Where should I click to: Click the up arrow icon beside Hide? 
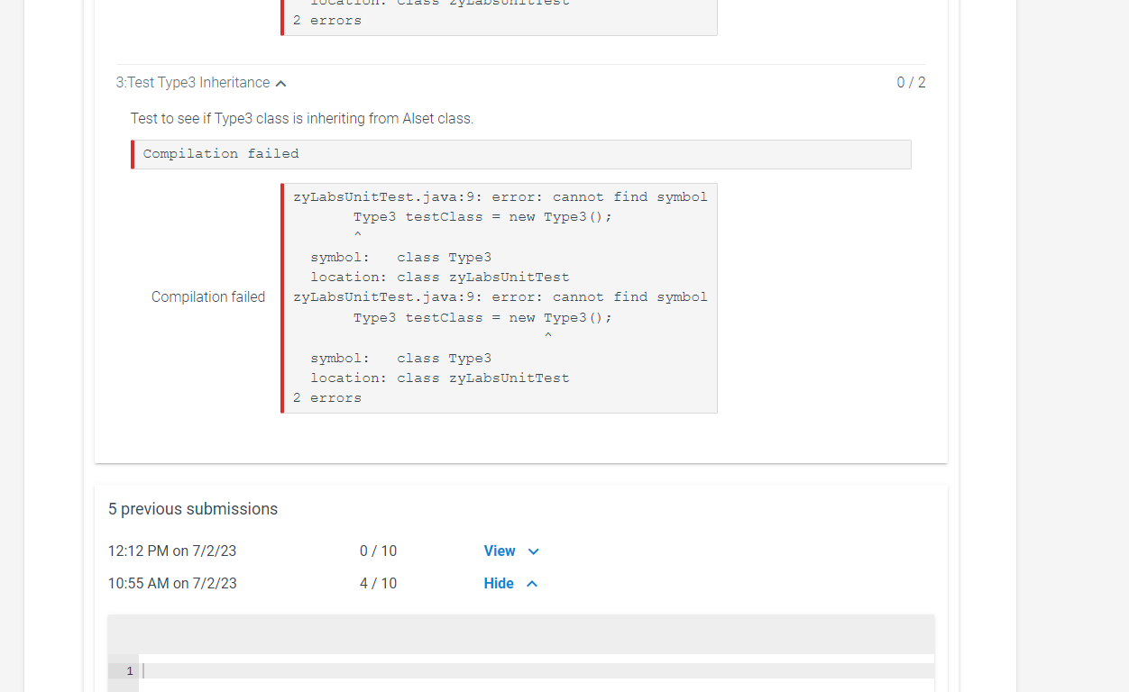pyautogui.click(x=532, y=583)
